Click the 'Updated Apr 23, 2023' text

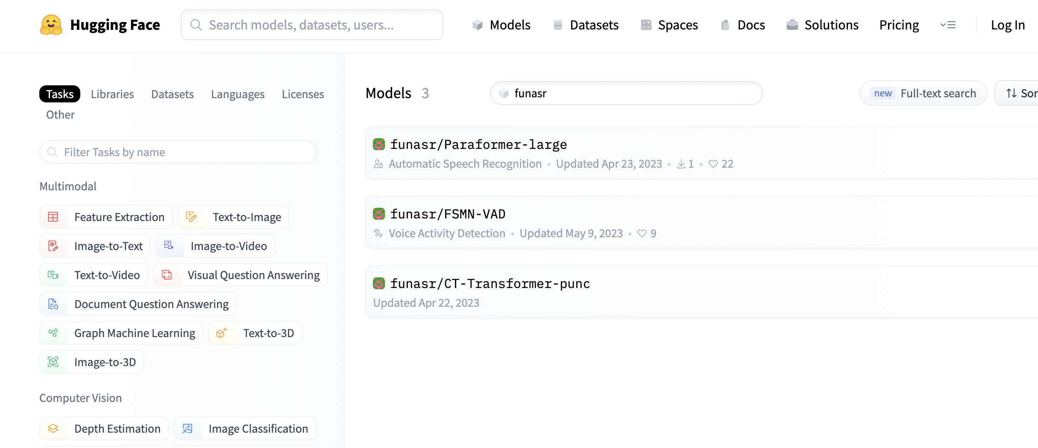click(x=609, y=164)
